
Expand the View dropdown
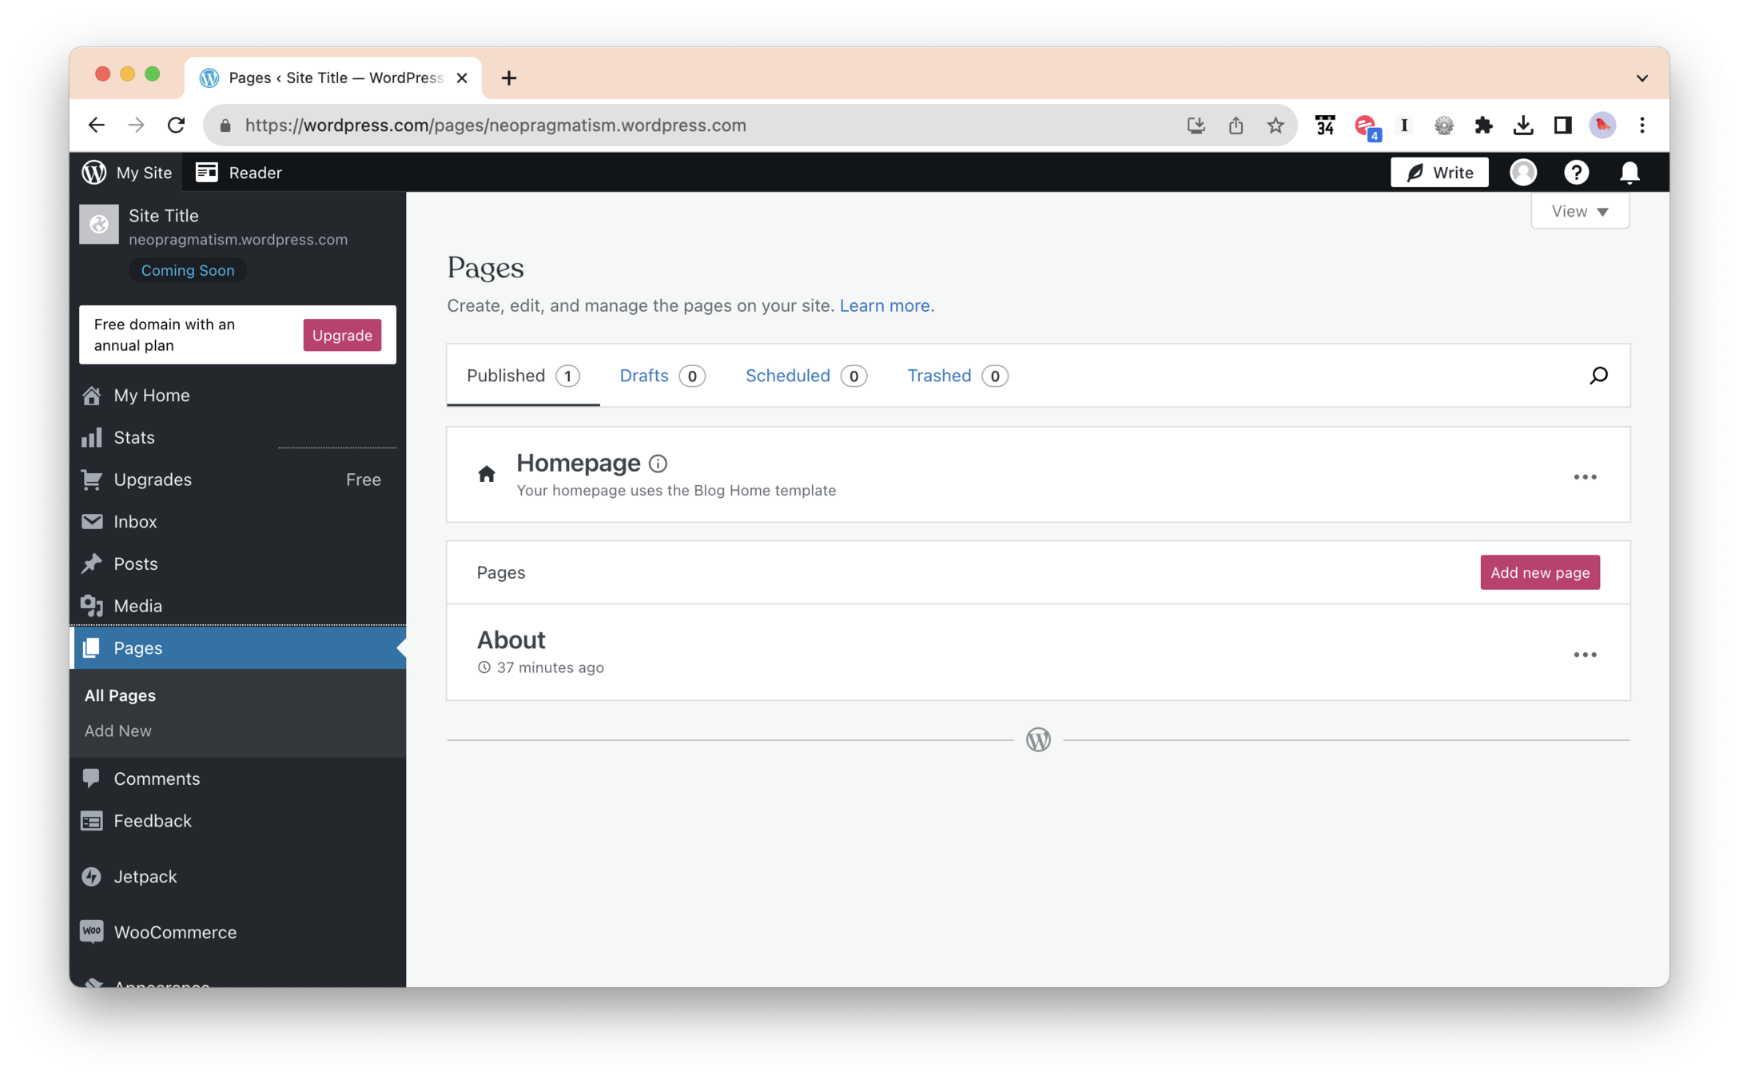pyautogui.click(x=1579, y=212)
